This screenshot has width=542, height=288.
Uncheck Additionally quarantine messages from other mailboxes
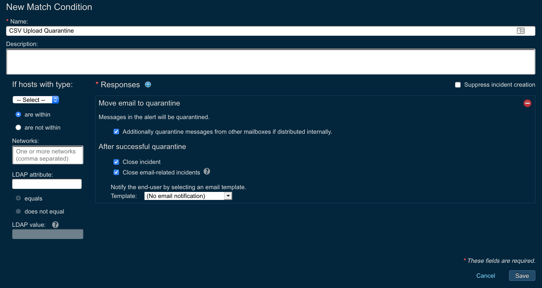(116, 132)
